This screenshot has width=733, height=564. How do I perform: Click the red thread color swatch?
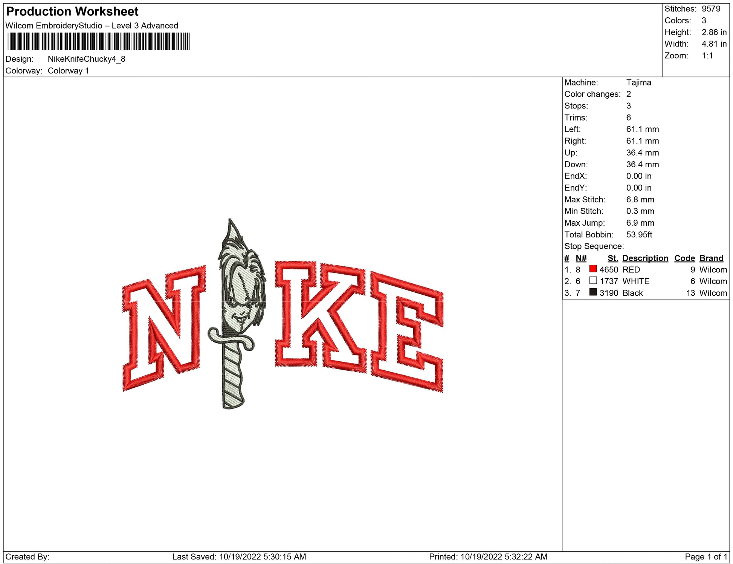[x=593, y=269]
